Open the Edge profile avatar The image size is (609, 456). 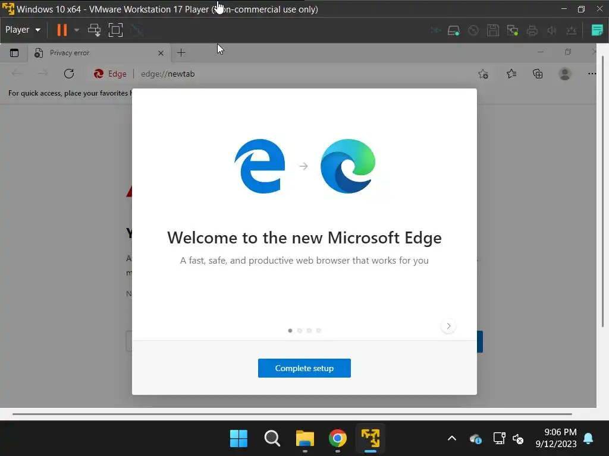(565, 74)
